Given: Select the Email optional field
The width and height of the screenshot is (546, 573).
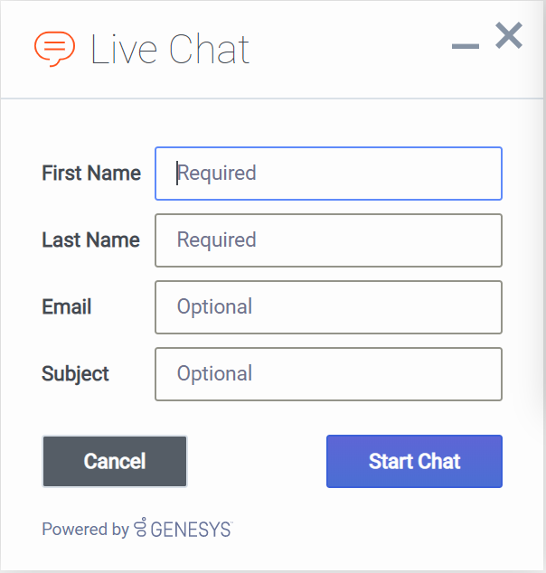Looking at the screenshot, I should tap(328, 307).
